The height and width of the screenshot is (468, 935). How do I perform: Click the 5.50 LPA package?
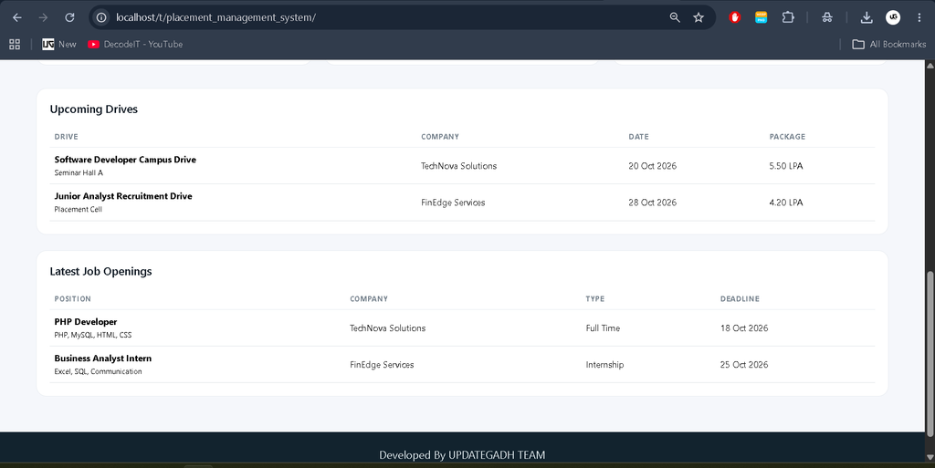pos(786,166)
